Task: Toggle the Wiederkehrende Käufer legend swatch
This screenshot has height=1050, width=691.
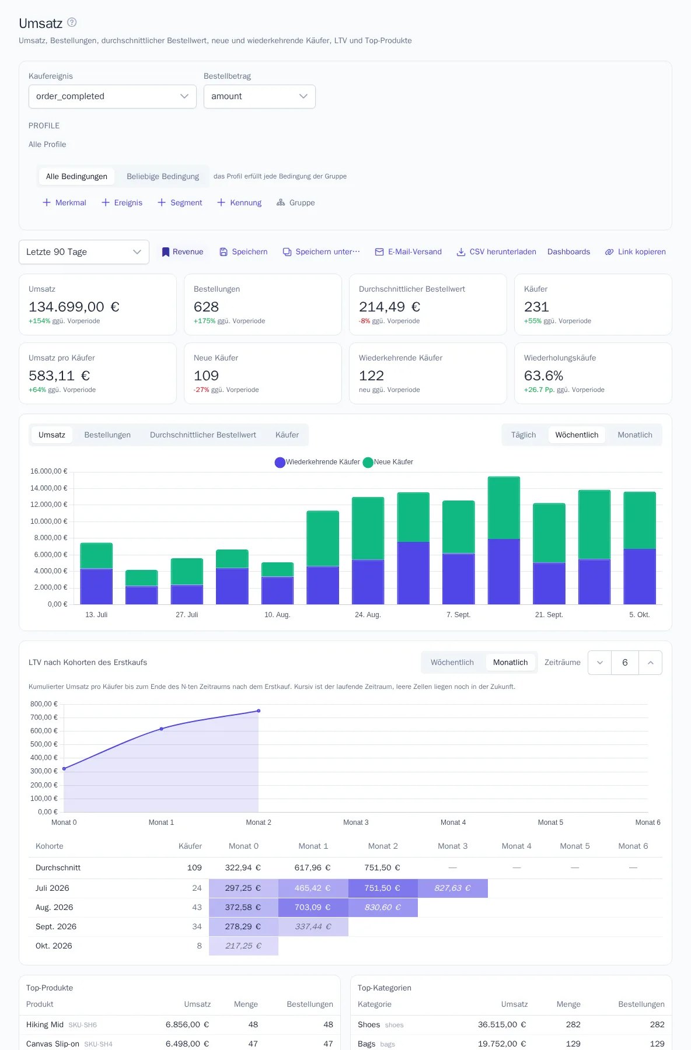Action: tap(280, 462)
